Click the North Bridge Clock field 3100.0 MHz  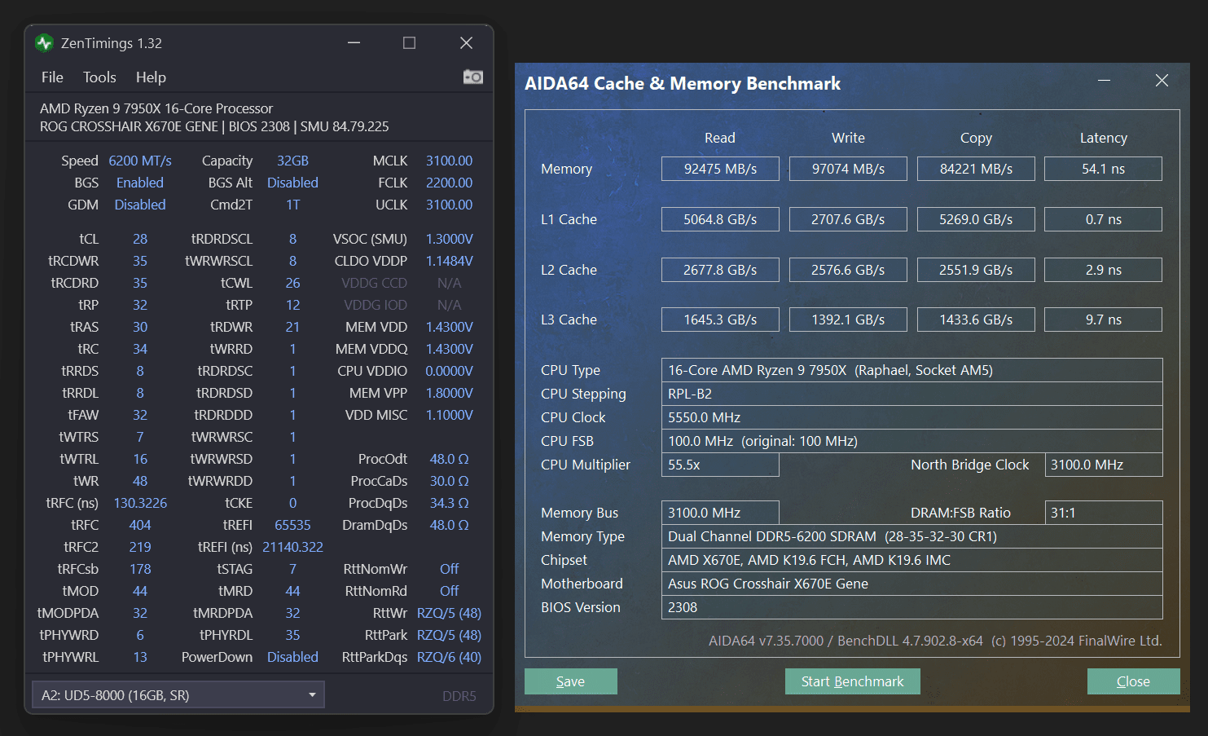1103,465
